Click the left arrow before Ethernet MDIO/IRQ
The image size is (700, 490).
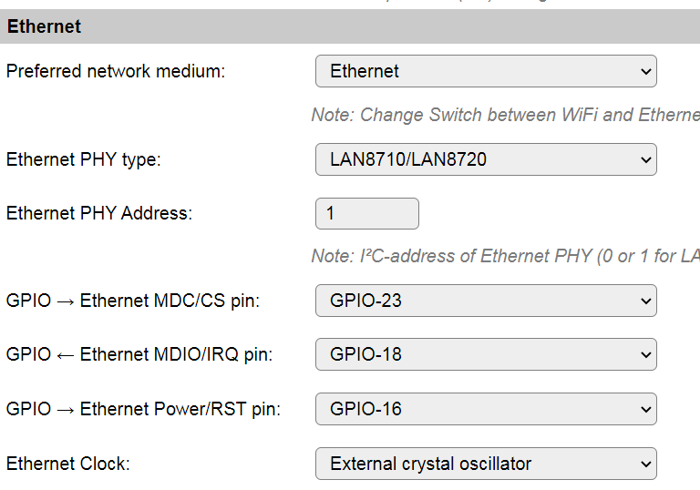pos(66,354)
